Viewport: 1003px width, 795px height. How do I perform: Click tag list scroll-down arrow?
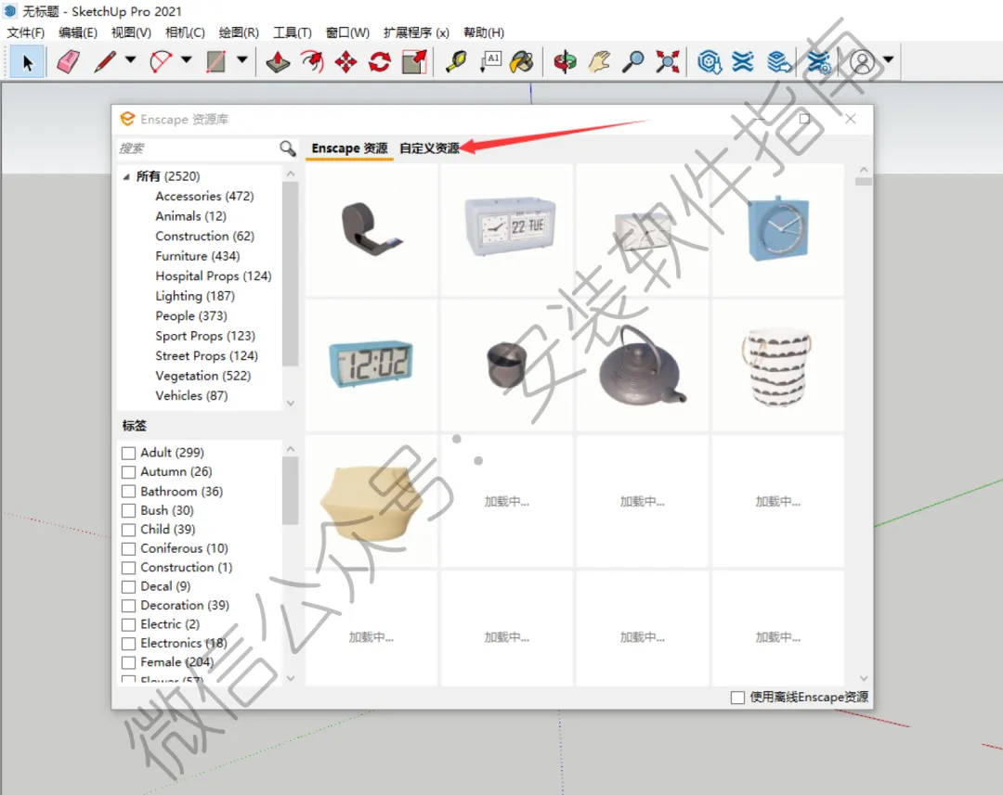click(291, 678)
